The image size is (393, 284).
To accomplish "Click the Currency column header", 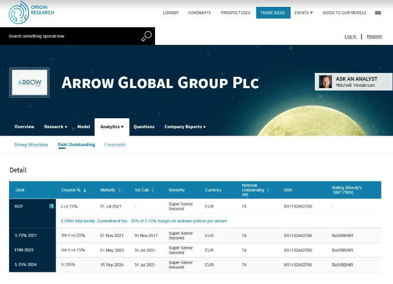I will click(x=213, y=190).
